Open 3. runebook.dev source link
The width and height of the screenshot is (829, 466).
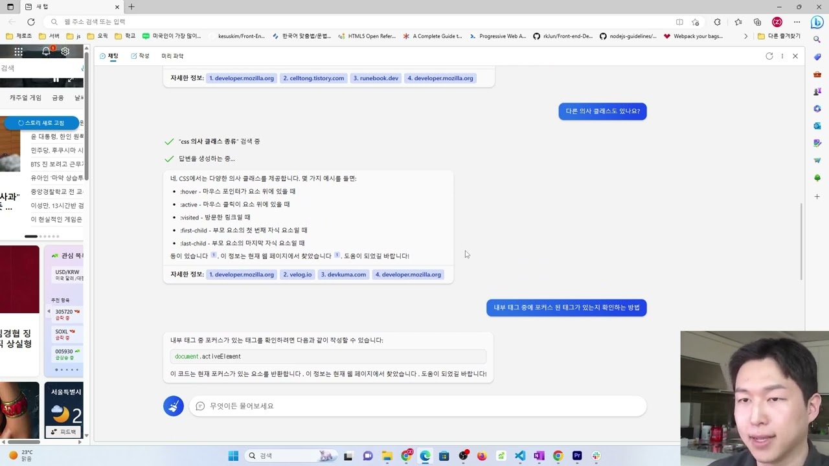pos(376,78)
